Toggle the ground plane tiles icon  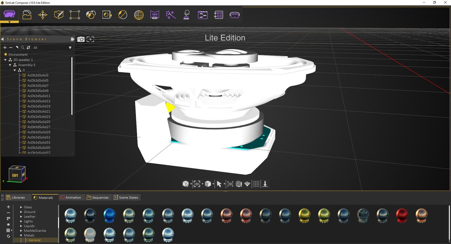tap(247, 184)
